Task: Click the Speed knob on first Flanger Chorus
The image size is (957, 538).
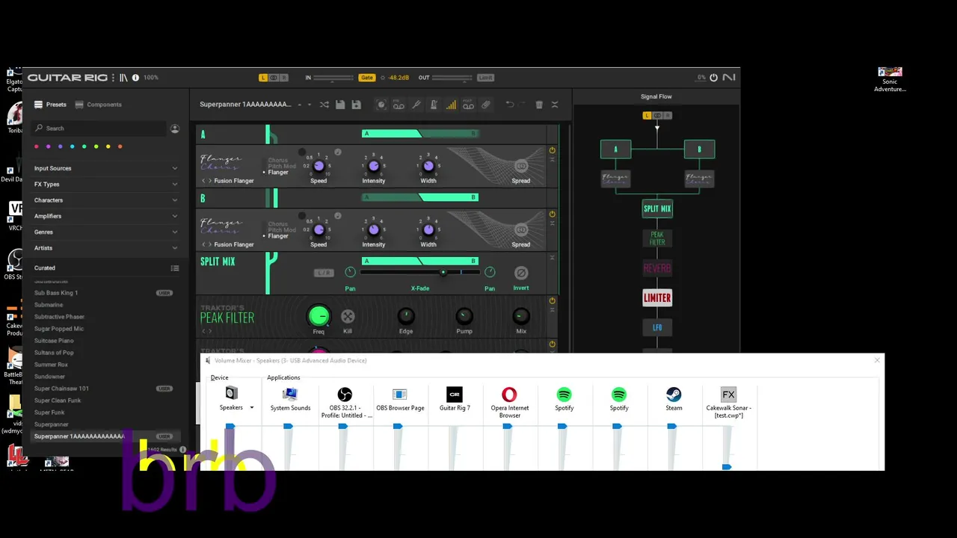Action: (x=319, y=166)
